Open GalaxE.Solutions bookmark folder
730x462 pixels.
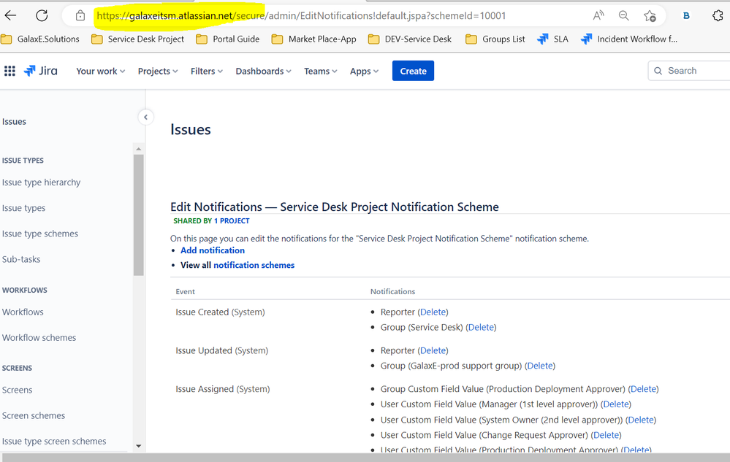pos(40,39)
